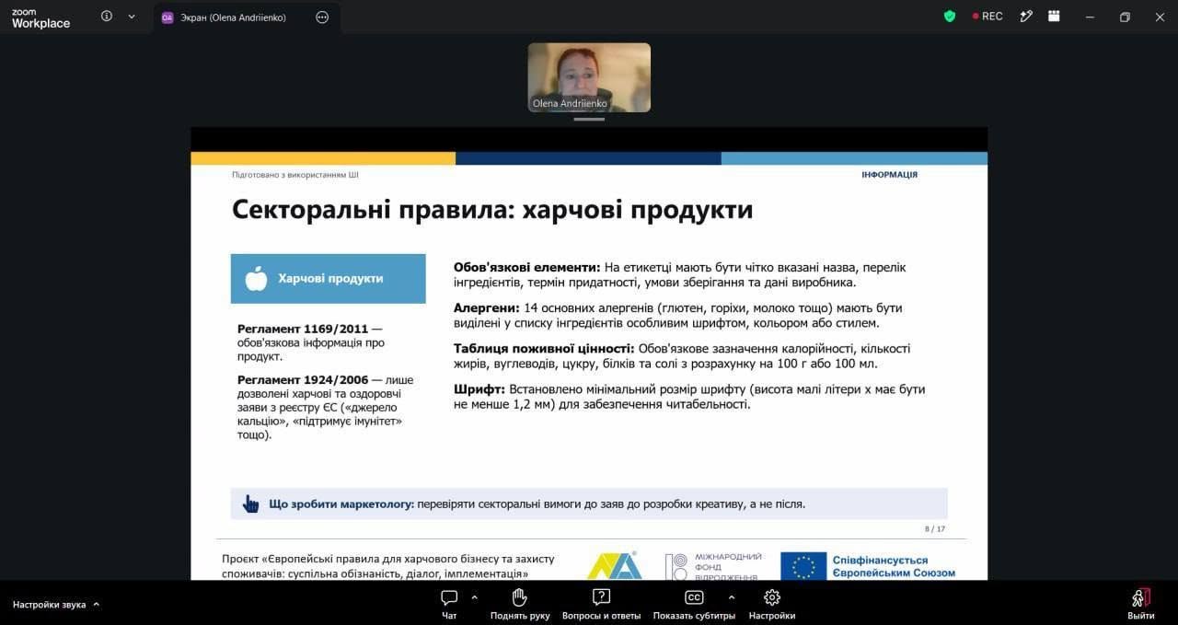The image size is (1178, 625).
Task: Click the European Union flag logo
Action: click(x=803, y=566)
